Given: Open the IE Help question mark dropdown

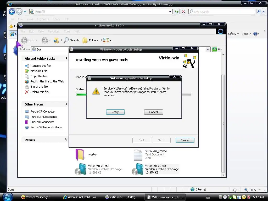Looking at the screenshot, I should pos(256,34).
